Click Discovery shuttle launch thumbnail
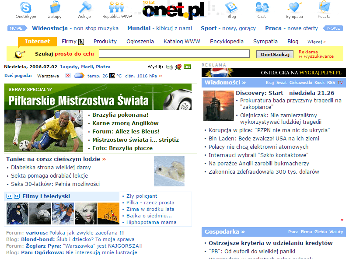The image size is (349, 259). [x=219, y=106]
